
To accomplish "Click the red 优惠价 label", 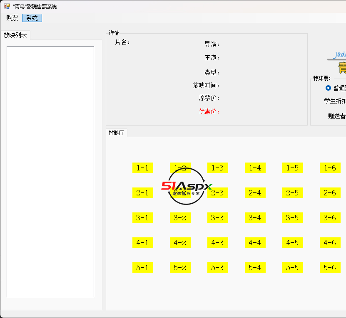I will point(209,111).
